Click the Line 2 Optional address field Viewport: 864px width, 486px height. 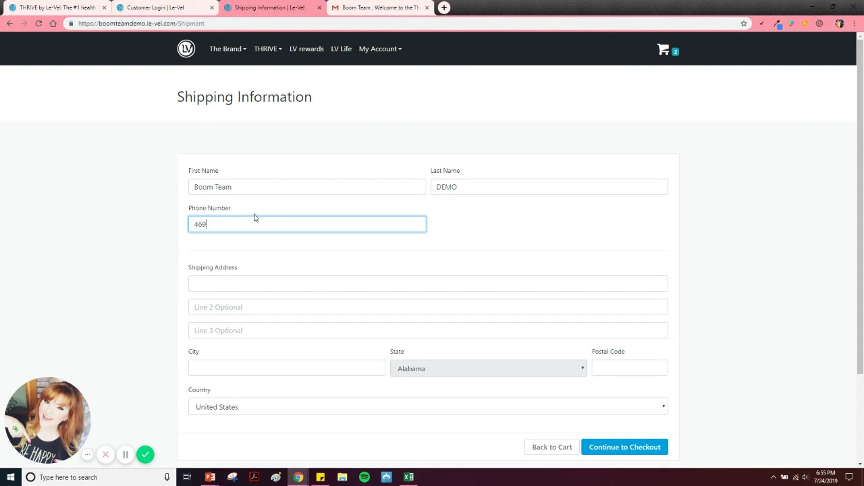pyautogui.click(x=428, y=307)
